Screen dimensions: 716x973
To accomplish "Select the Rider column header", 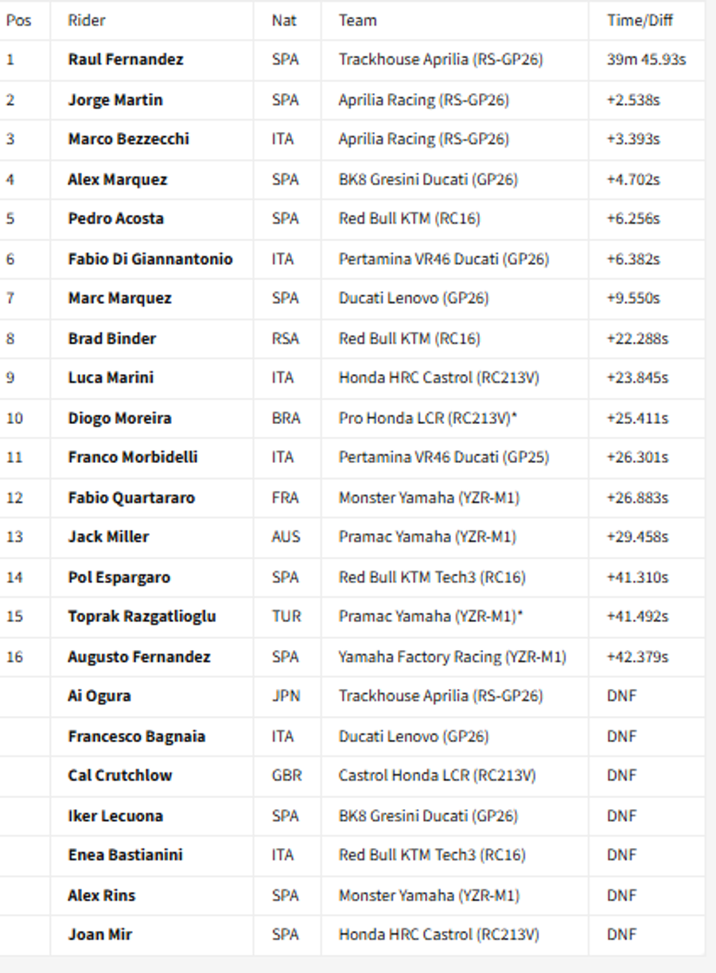I will [x=87, y=21].
